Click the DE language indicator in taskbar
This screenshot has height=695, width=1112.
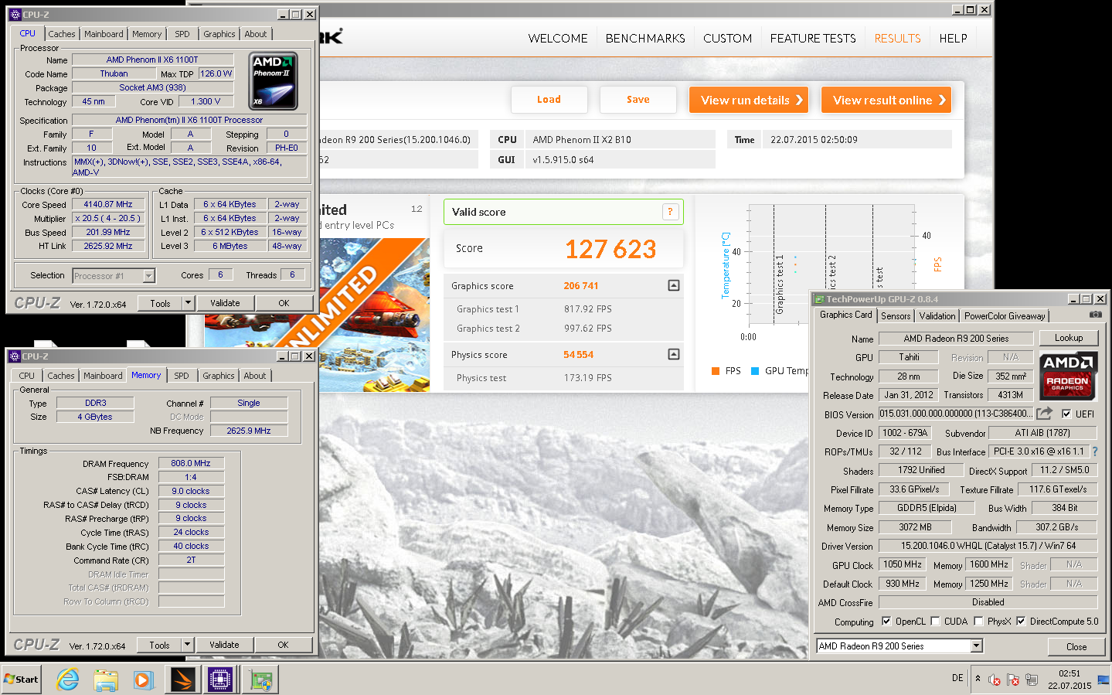tap(957, 678)
